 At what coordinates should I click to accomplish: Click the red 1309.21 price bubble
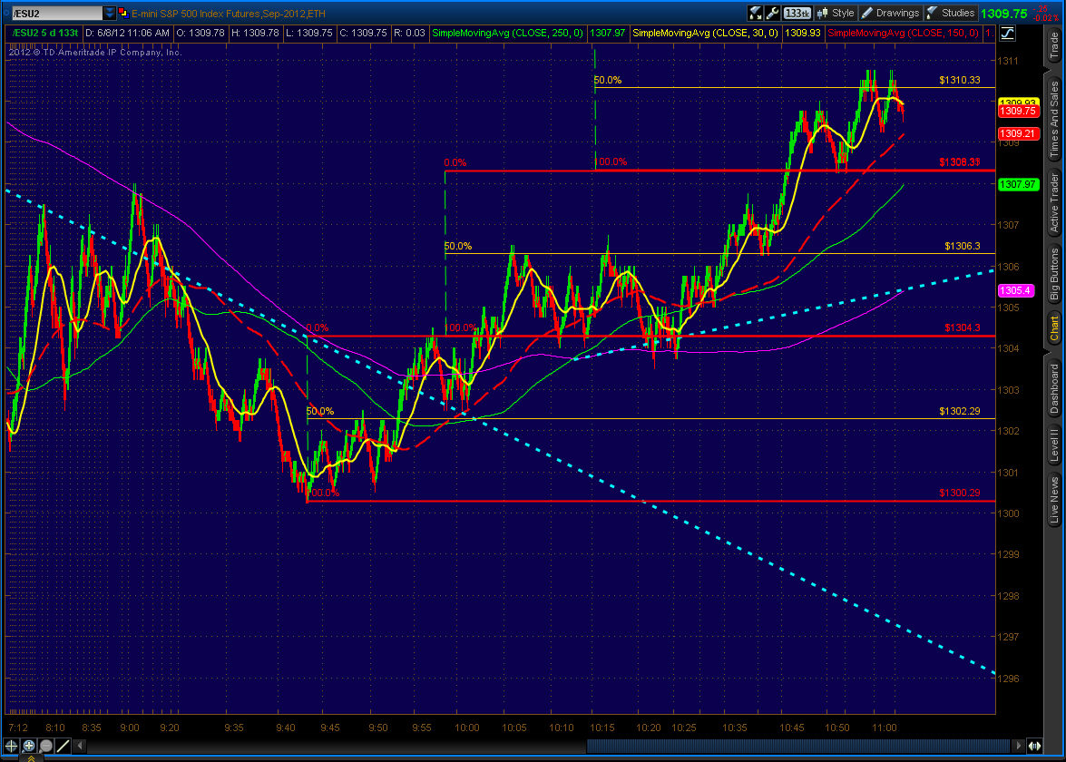(1018, 133)
